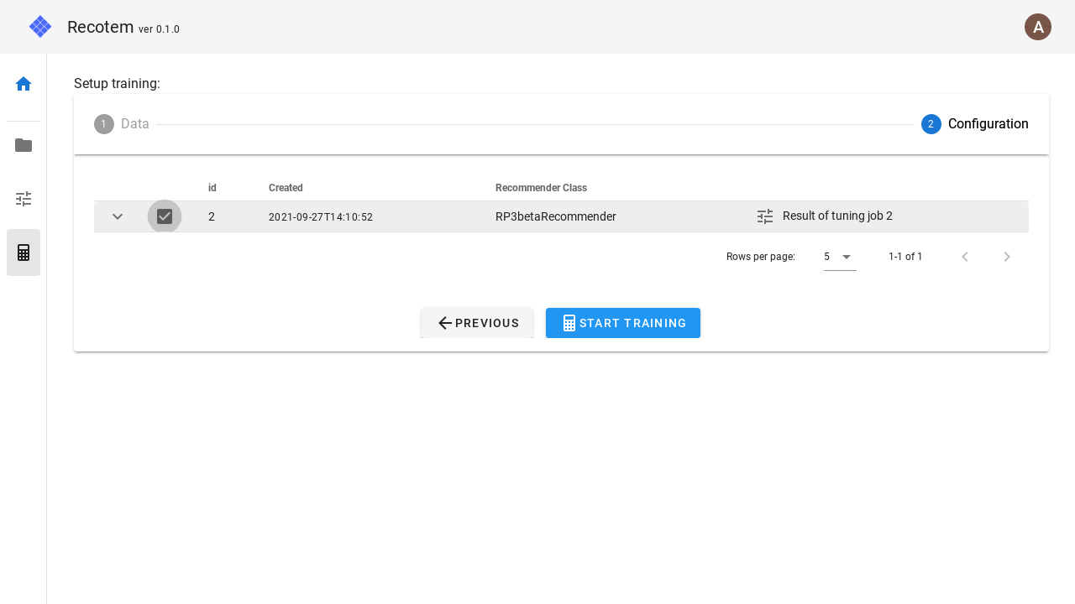Expand row details for configuration 2
Image resolution: width=1075 pixels, height=604 pixels.
pos(118,216)
